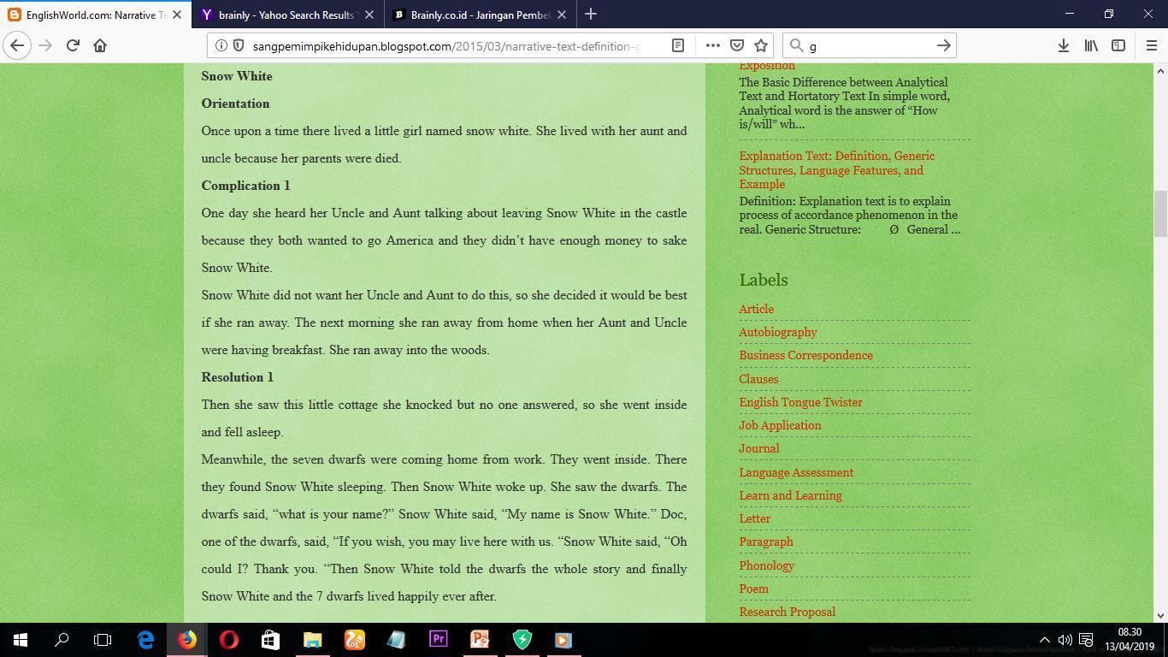Viewport: 1168px width, 657px height.
Task: Open the clock and date panel
Action: tap(1129, 640)
